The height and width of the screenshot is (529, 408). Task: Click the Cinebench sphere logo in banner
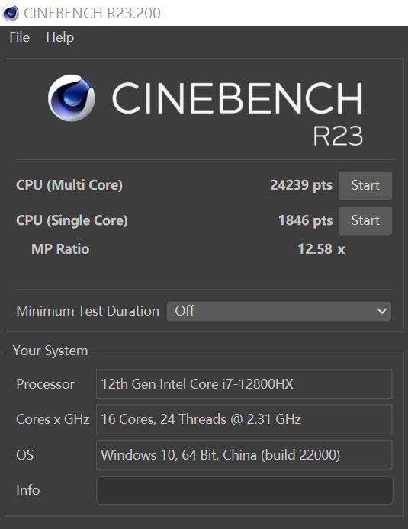[x=71, y=98]
